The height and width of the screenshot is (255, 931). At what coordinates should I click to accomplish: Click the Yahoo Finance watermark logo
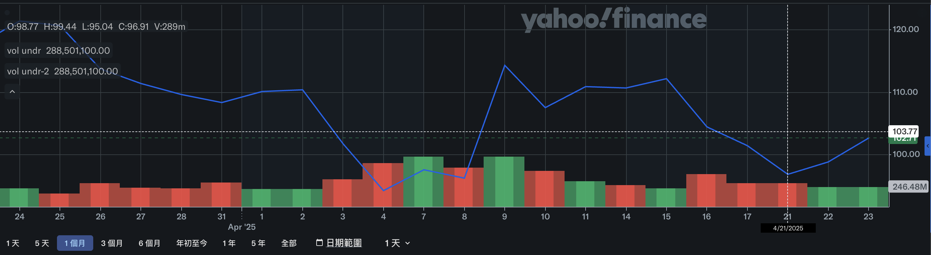point(613,19)
